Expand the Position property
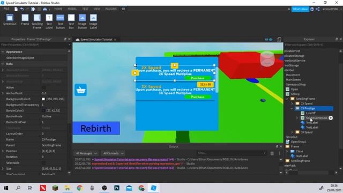Viewport: 343px width, 193px height. [3, 151]
